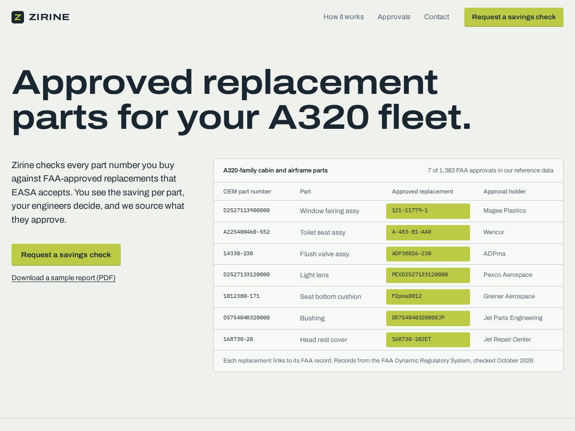The width and height of the screenshot is (575, 431).
Task: Select OEM part number 14330-230
Action: tap(238, 254)
